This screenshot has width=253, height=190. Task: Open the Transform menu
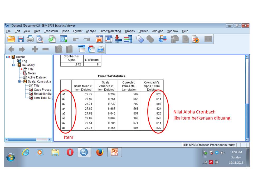coord(51,31)
